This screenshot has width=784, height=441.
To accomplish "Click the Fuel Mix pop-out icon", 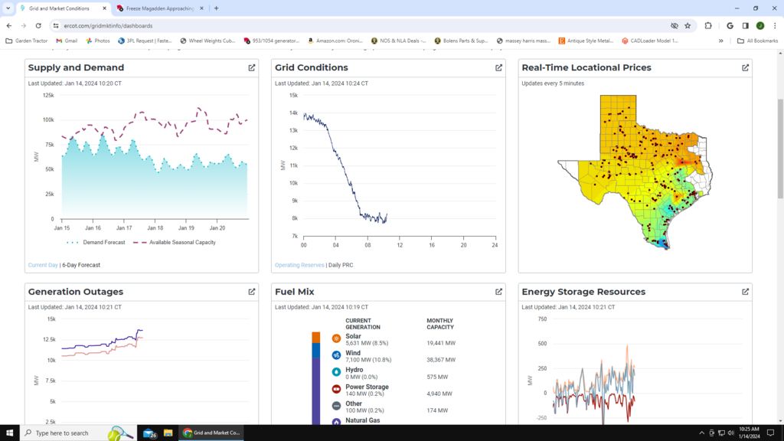I will pyautogui.click(x=498, y=292).
